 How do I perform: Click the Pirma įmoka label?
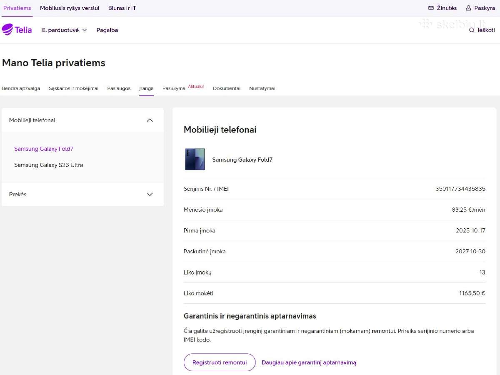(x=200, y=230)
